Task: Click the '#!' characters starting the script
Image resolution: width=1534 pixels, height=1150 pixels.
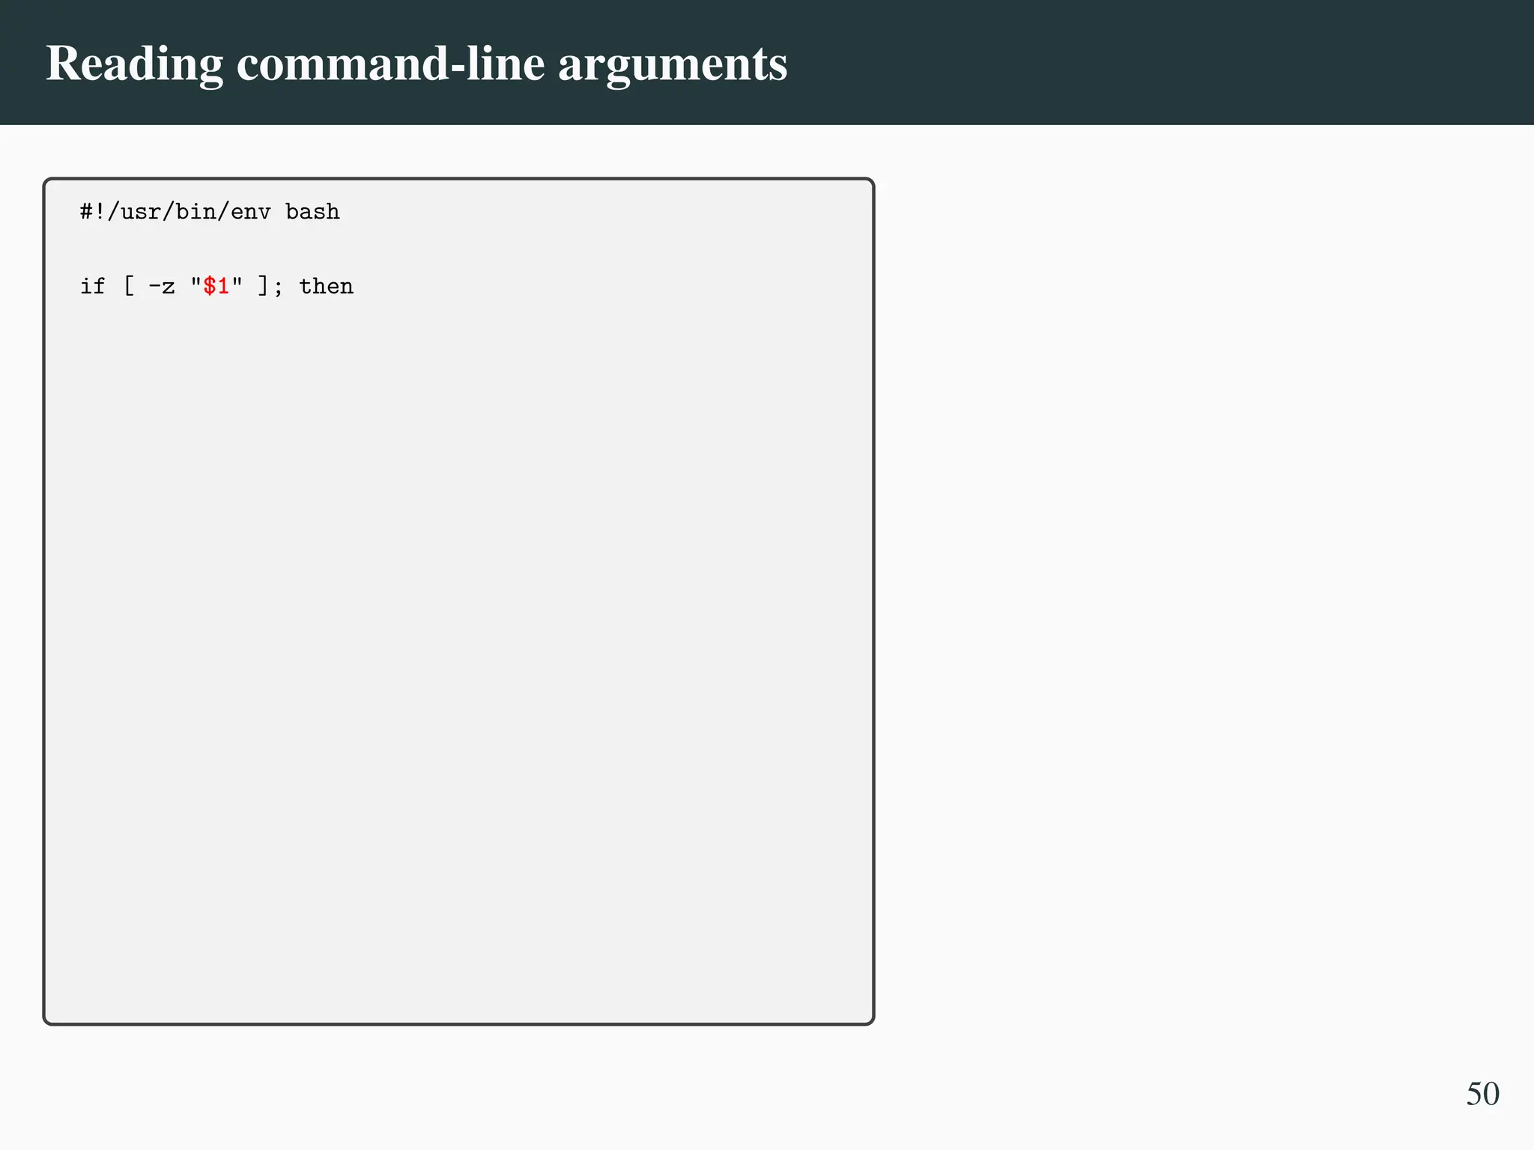Action: [x=93, y=212]
